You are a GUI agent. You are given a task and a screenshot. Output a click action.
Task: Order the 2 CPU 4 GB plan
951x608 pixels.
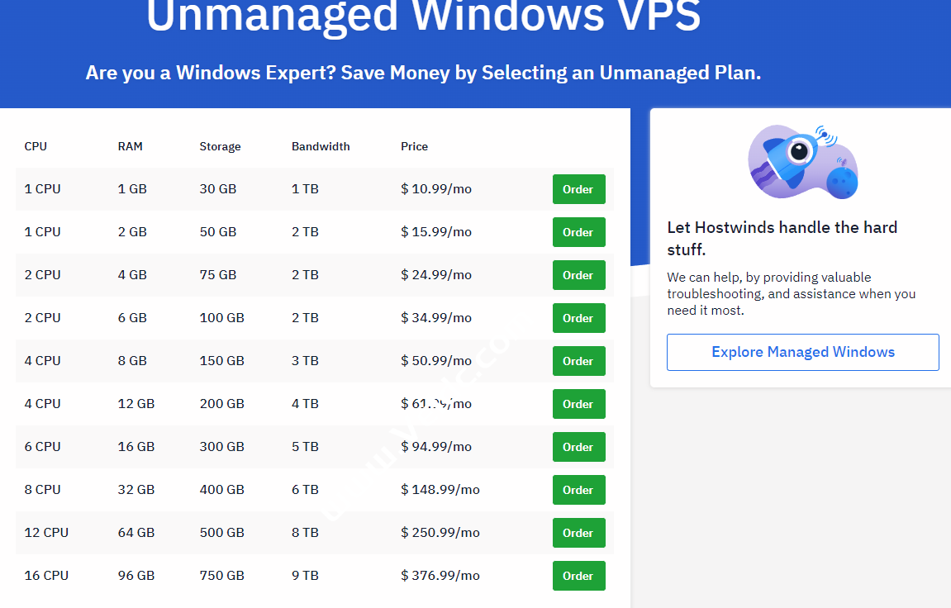pyautogui.click(x=578, y=275)
